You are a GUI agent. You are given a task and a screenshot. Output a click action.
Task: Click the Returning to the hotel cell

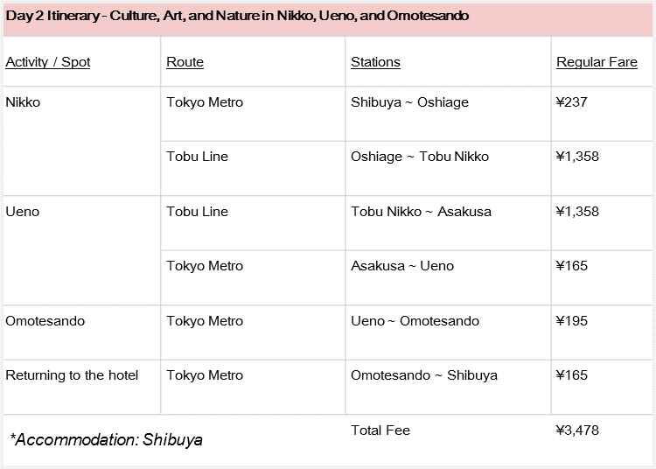(72, 375)
